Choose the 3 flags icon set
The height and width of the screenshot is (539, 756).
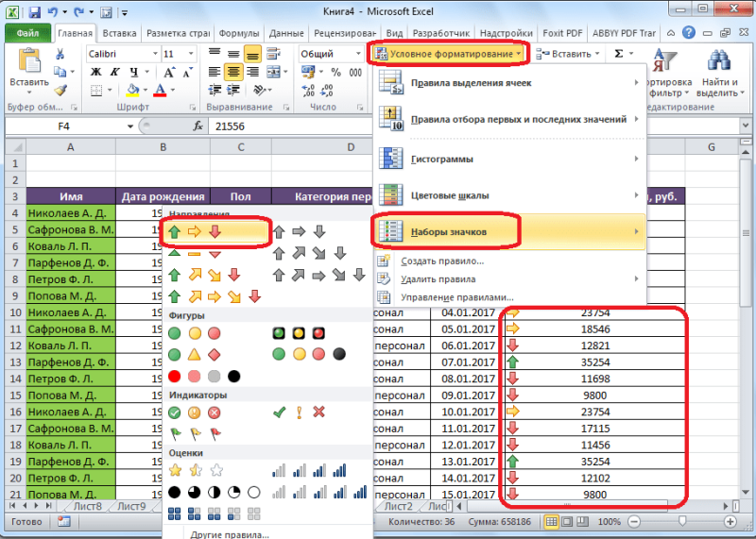pos(195,434)
